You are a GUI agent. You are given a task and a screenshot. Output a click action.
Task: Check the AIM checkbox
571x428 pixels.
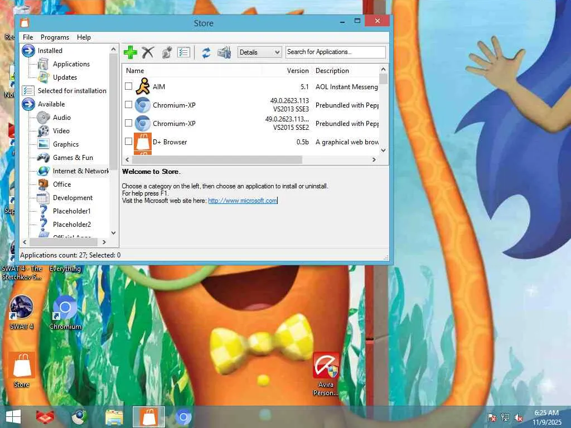click(x=129, y=86)
